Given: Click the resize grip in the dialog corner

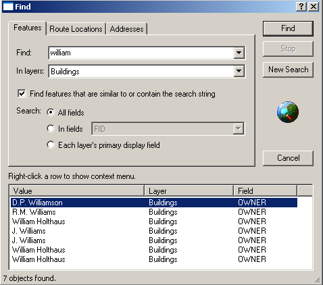Looking at the screenshot, I should (x=317, y=280).
